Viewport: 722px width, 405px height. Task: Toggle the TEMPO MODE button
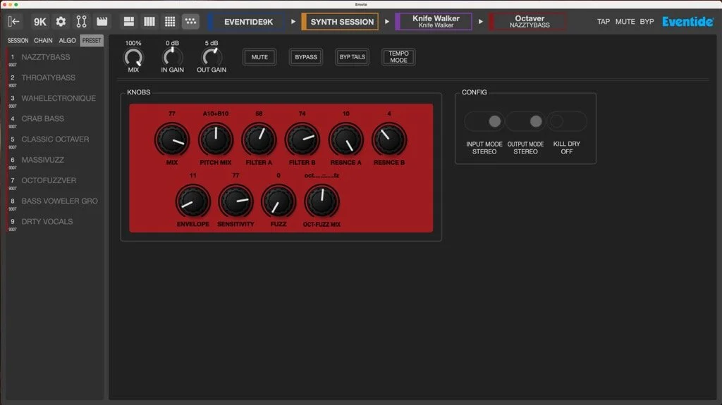pos(399,57)
